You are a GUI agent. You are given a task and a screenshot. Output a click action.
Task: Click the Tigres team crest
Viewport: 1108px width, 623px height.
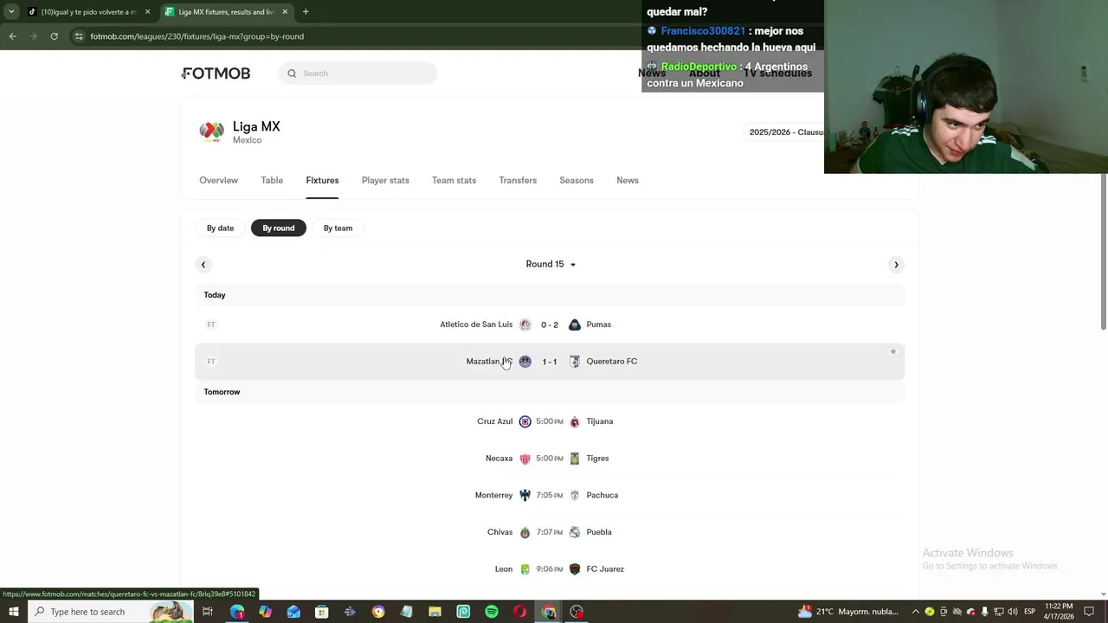point(574,459)
